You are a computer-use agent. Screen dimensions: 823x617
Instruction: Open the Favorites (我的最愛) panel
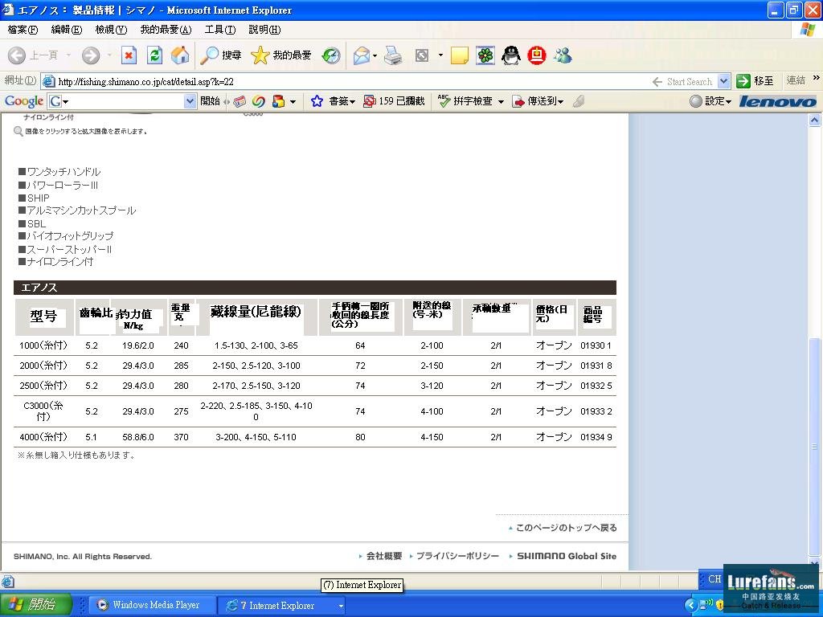(281, 55)
